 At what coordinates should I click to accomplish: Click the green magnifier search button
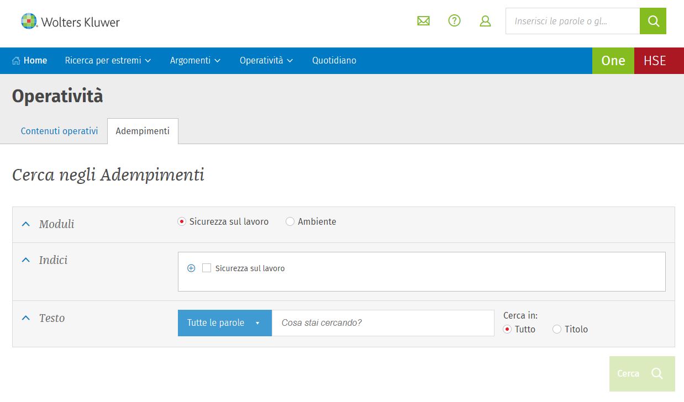pos(653,21)
